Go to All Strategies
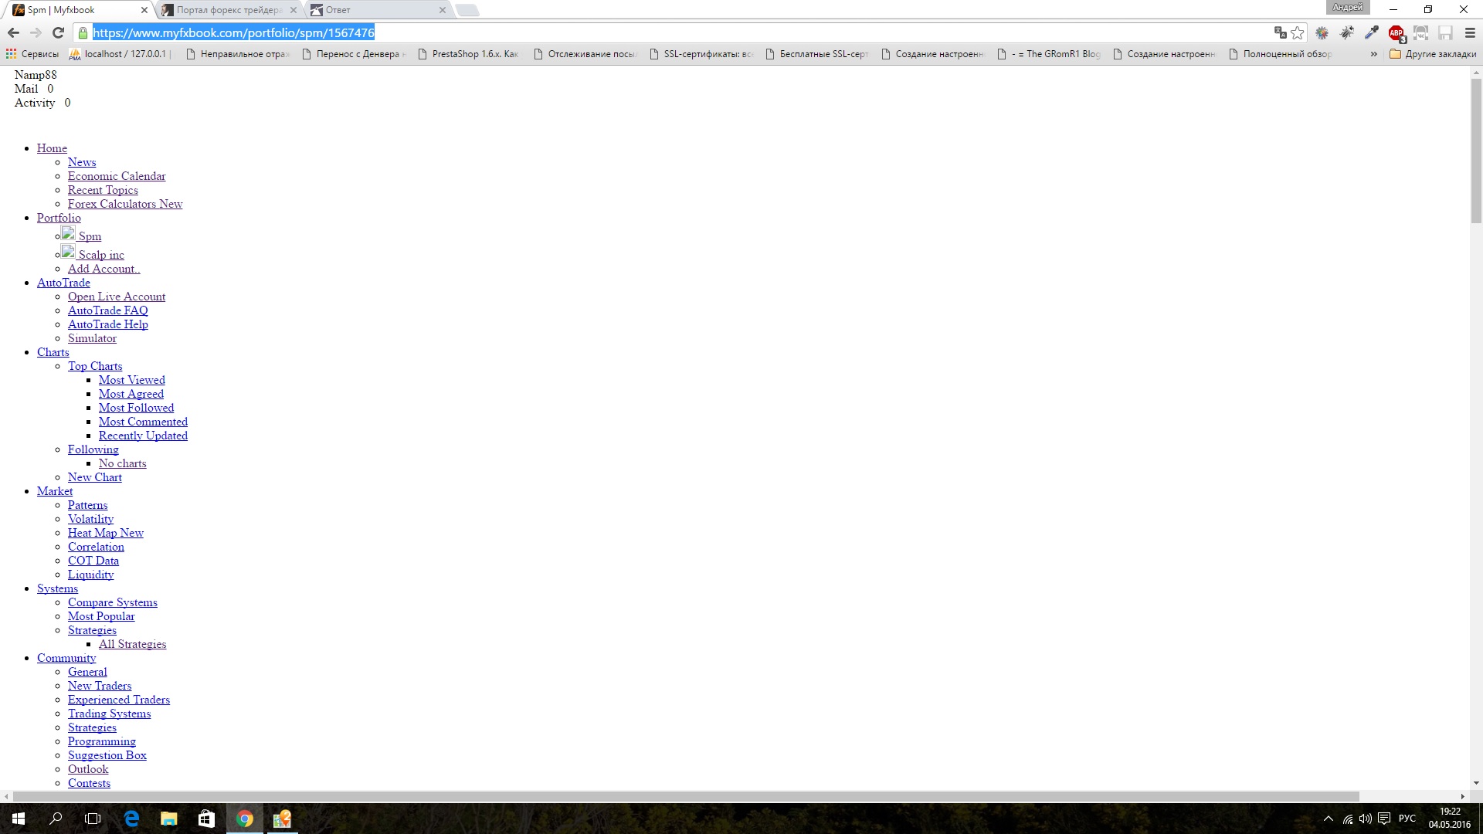 (133, 644)
